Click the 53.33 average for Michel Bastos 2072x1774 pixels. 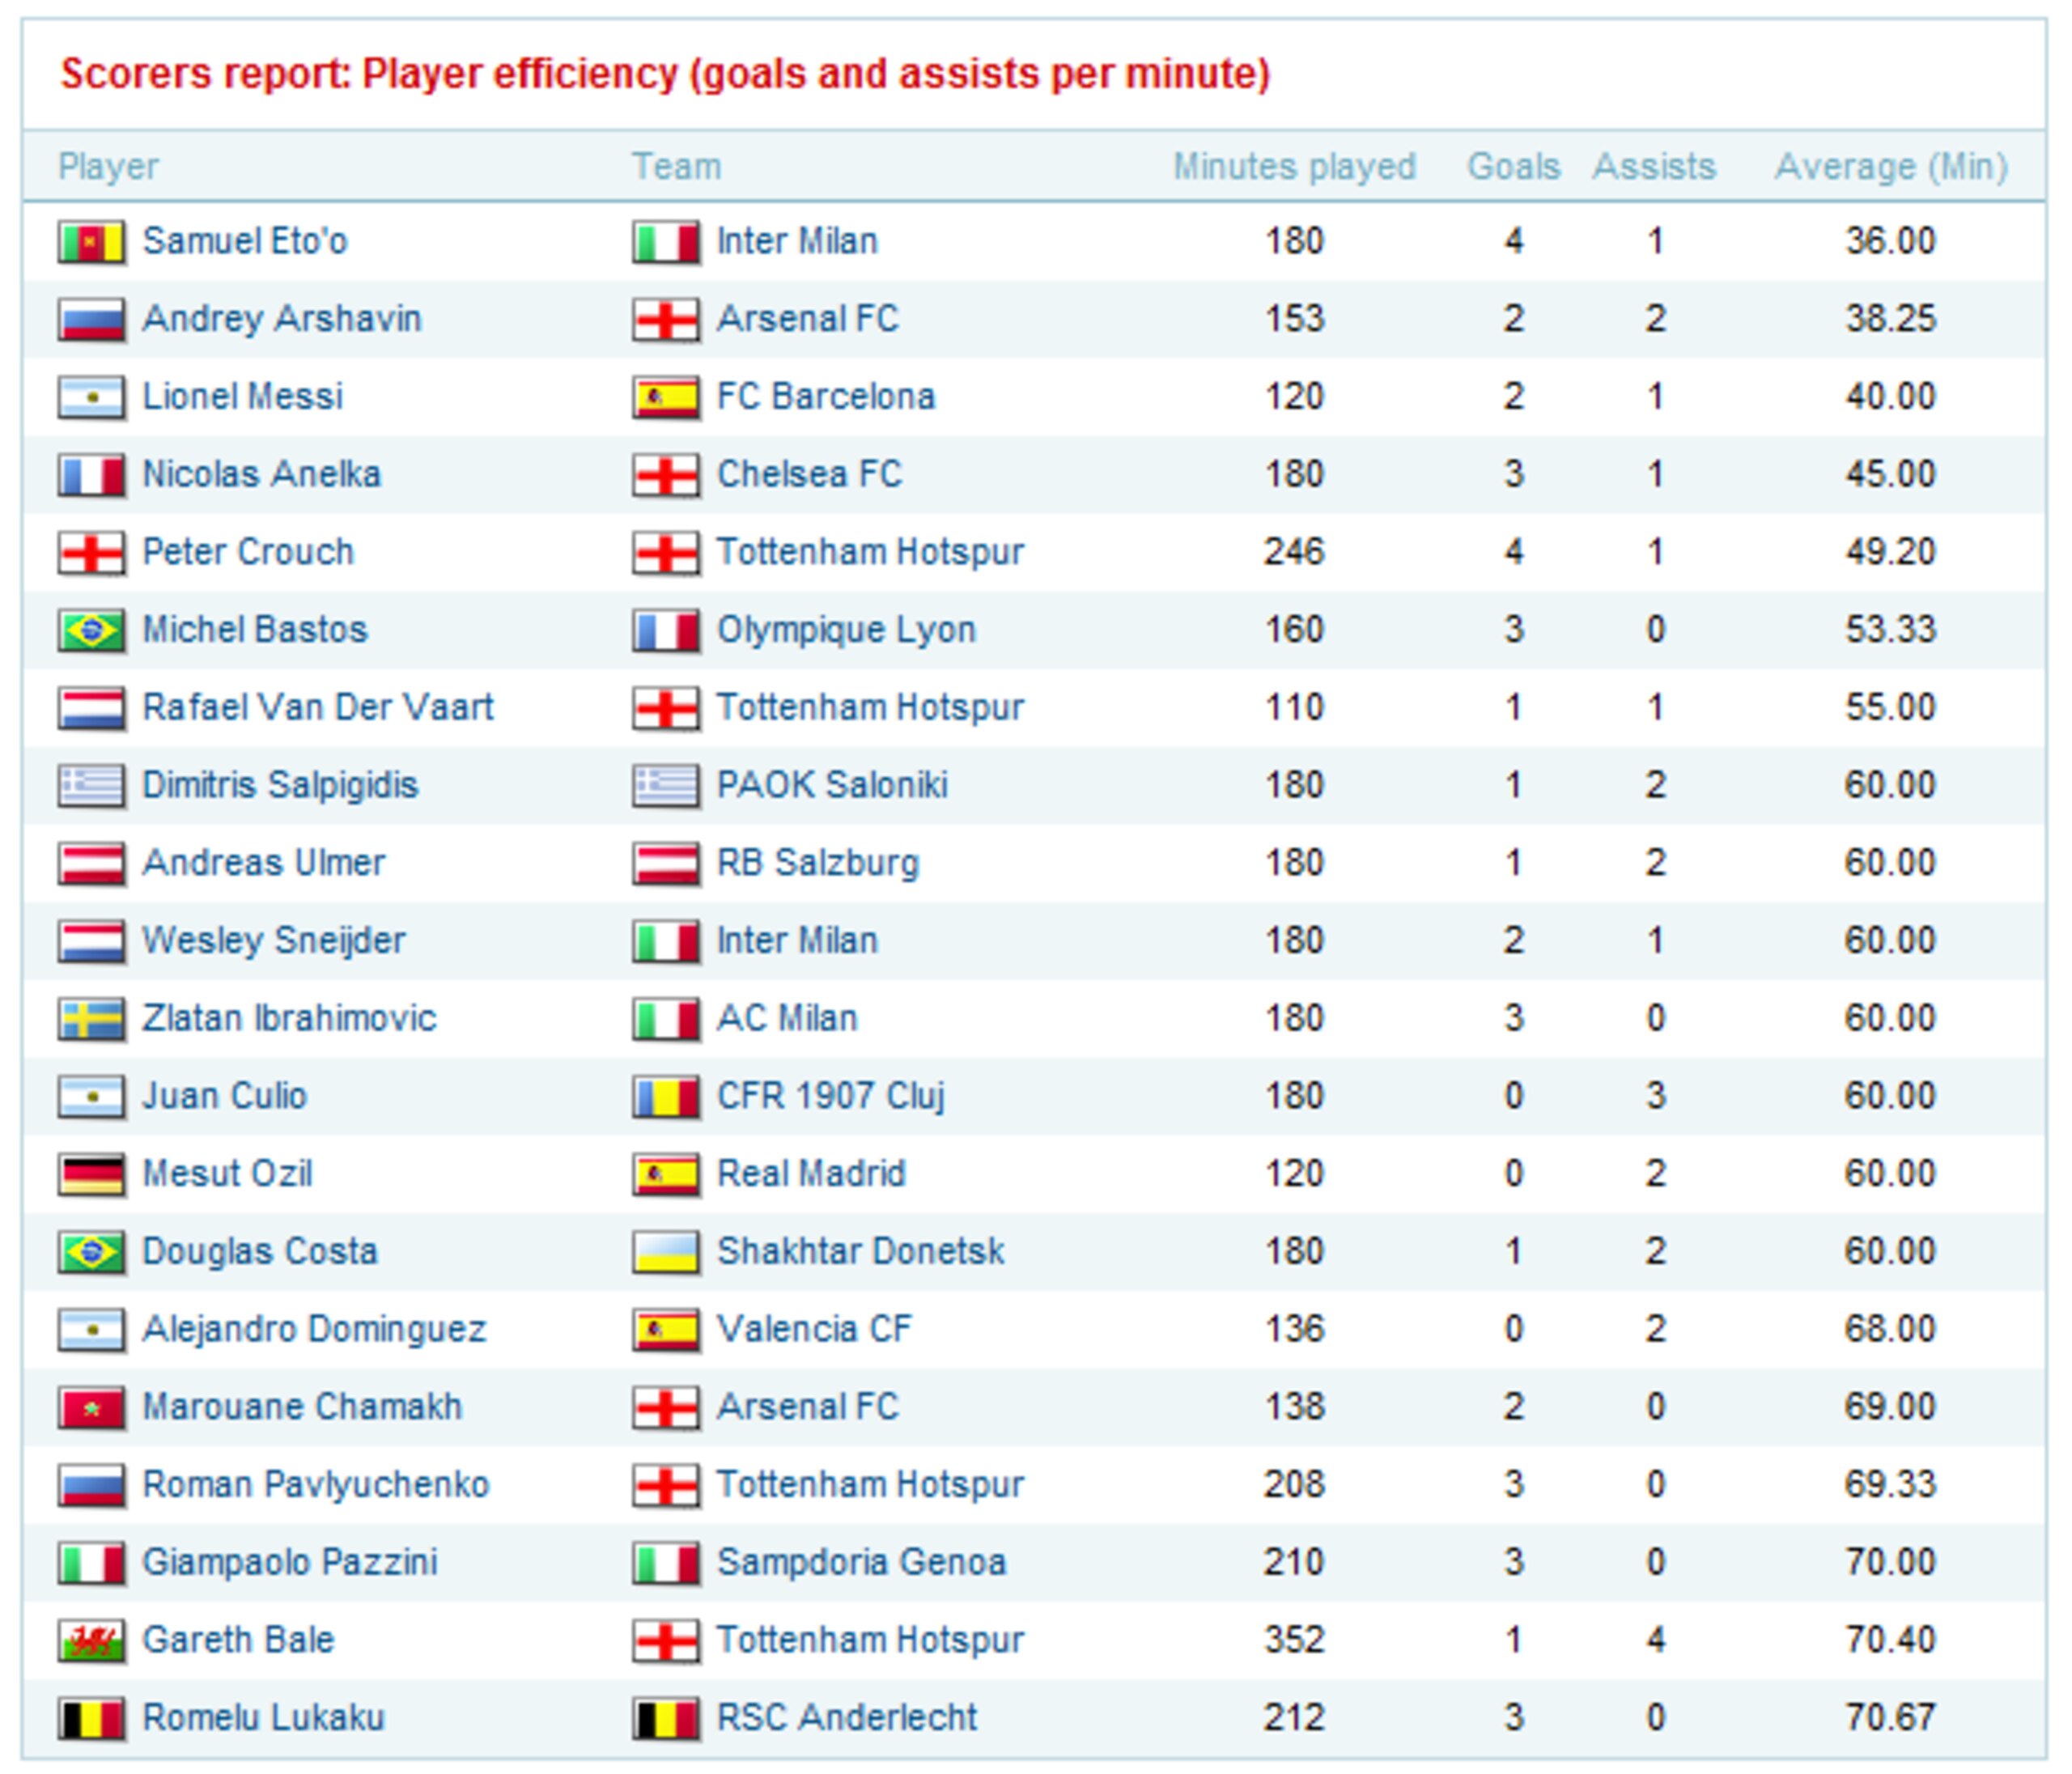point(1890,630)
